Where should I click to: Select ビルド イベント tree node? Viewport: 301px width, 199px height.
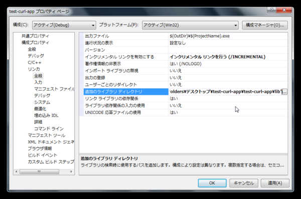pyautogui.click(x=43, y=155)
